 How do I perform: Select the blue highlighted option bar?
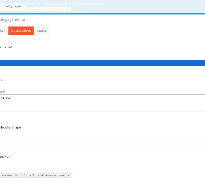coord(102,63)
